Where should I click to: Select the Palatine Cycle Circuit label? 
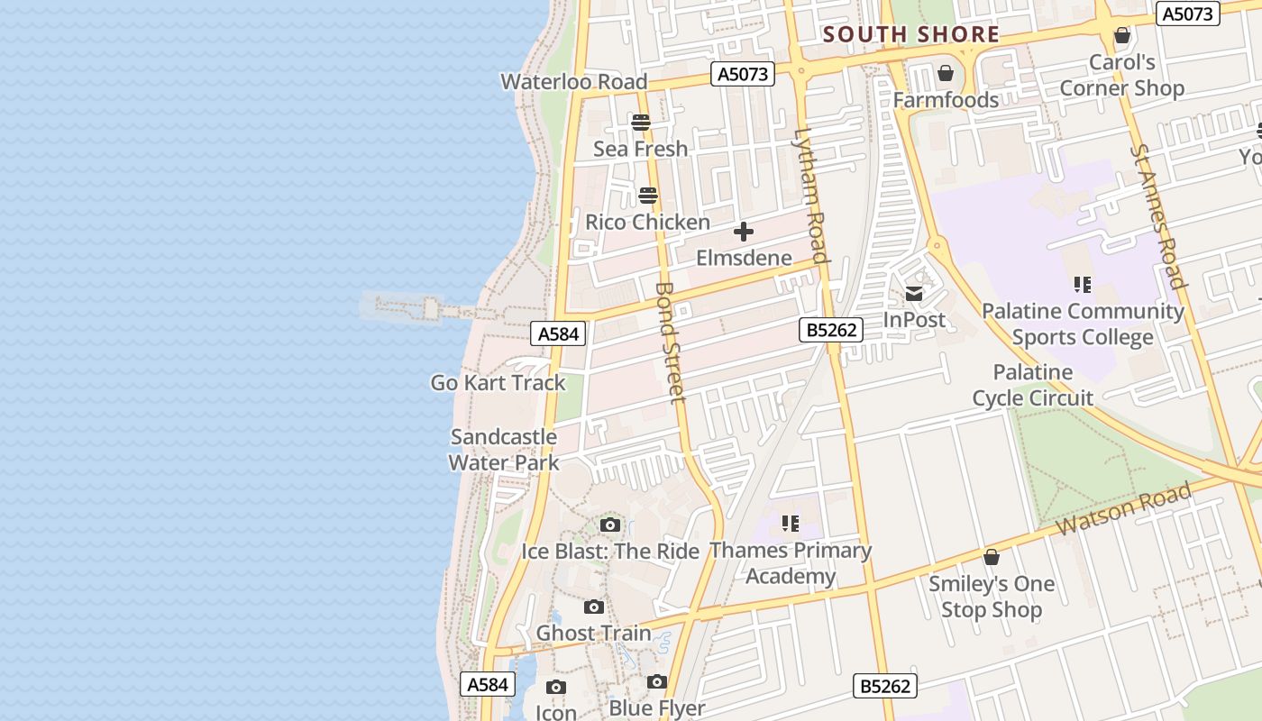click(x=1033, y=385)
